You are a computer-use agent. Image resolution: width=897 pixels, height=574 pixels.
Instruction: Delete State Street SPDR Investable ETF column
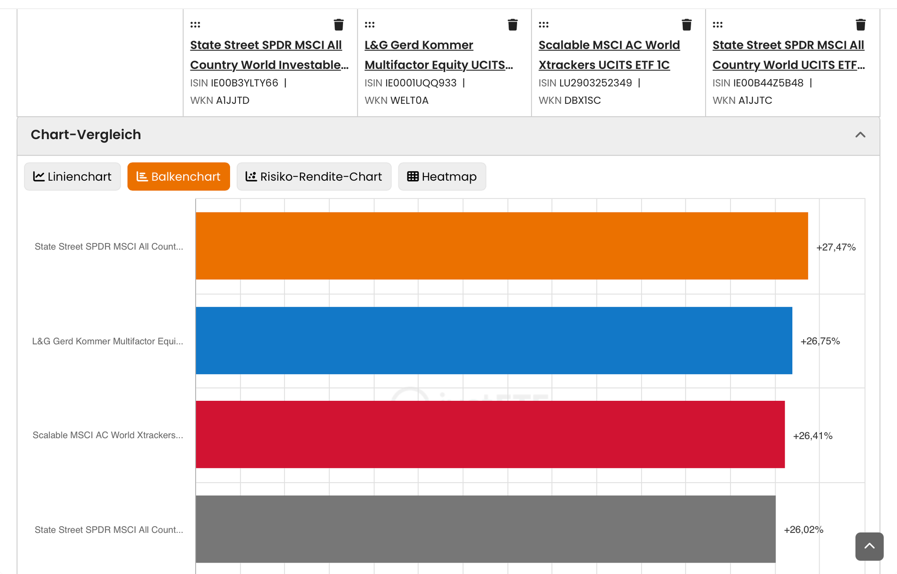click(339, 24)
